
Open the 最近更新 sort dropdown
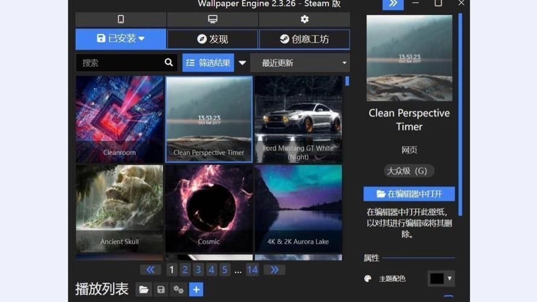pyautogui.click(x=300, y=63)
